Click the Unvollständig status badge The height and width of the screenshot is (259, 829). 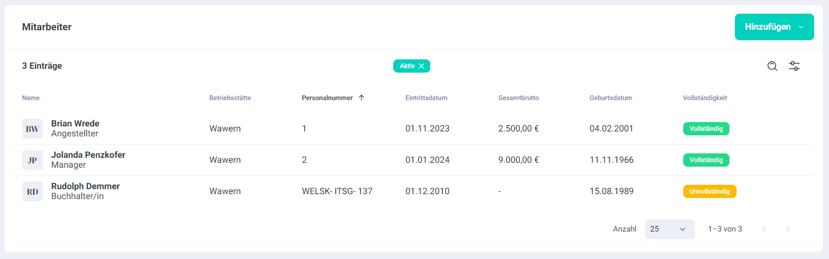tap(709, 191)
